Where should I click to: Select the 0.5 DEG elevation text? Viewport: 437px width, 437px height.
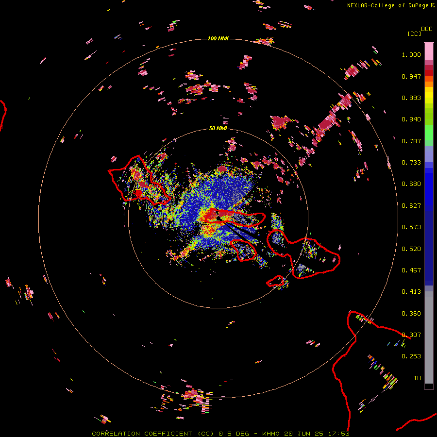click(234, 434)
